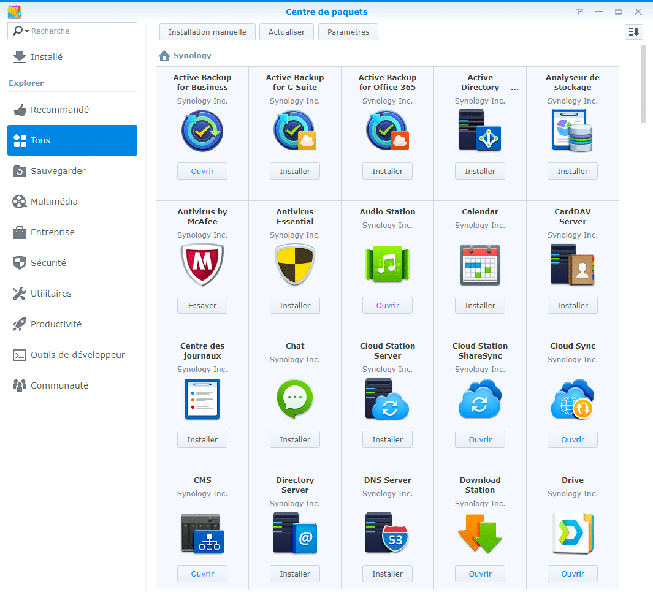Select the Tous category
Screen dimensions: 653x592
tap(72, 140)
